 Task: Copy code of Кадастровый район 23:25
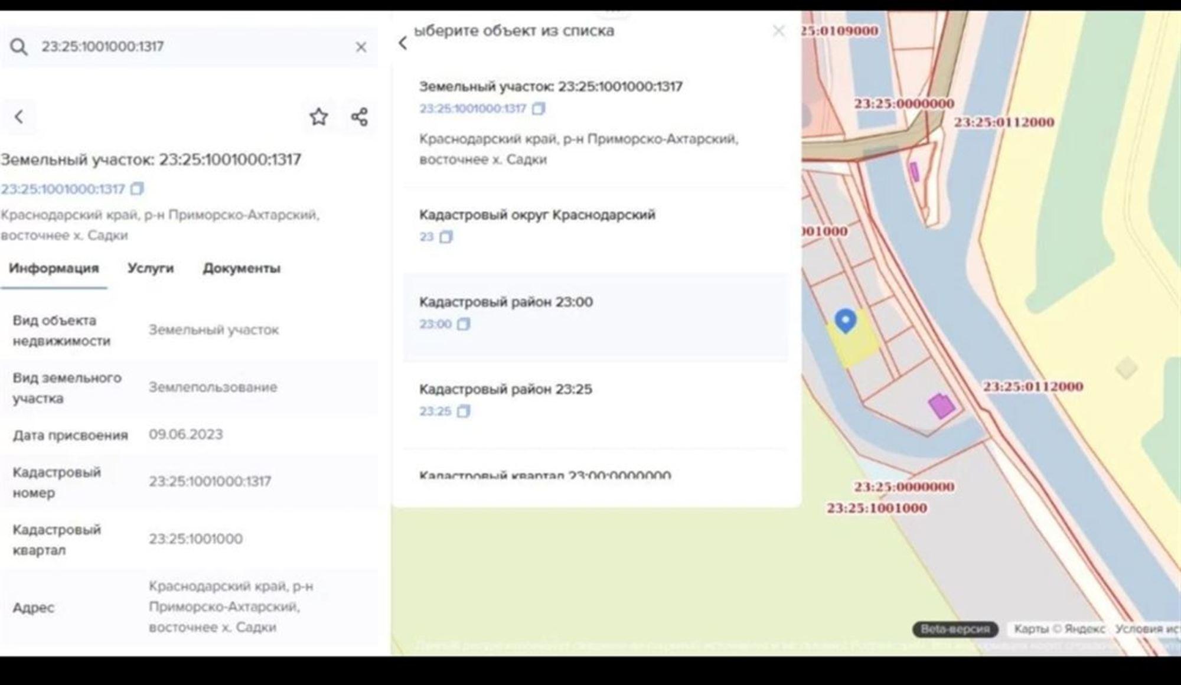coord(464,410)
